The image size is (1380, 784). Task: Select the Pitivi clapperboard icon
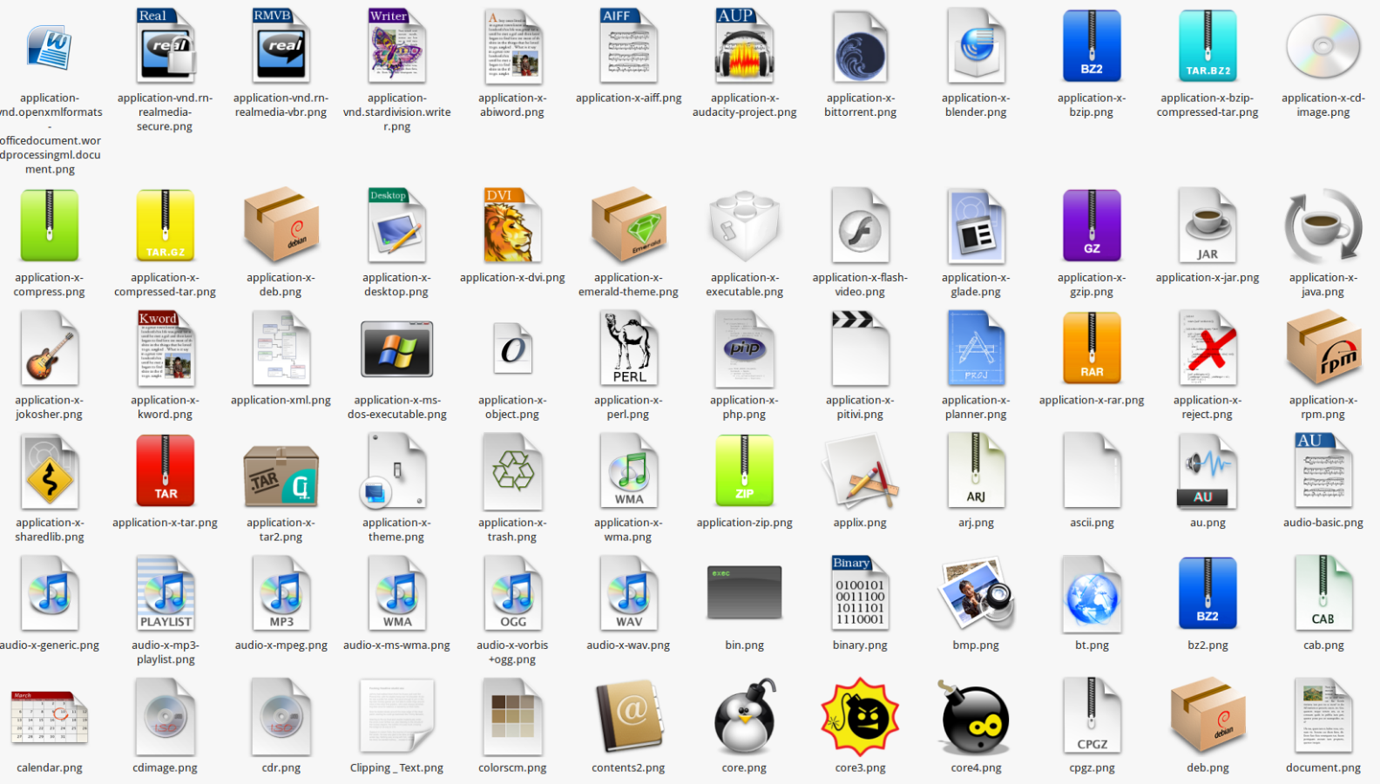[x=860, y=348]
